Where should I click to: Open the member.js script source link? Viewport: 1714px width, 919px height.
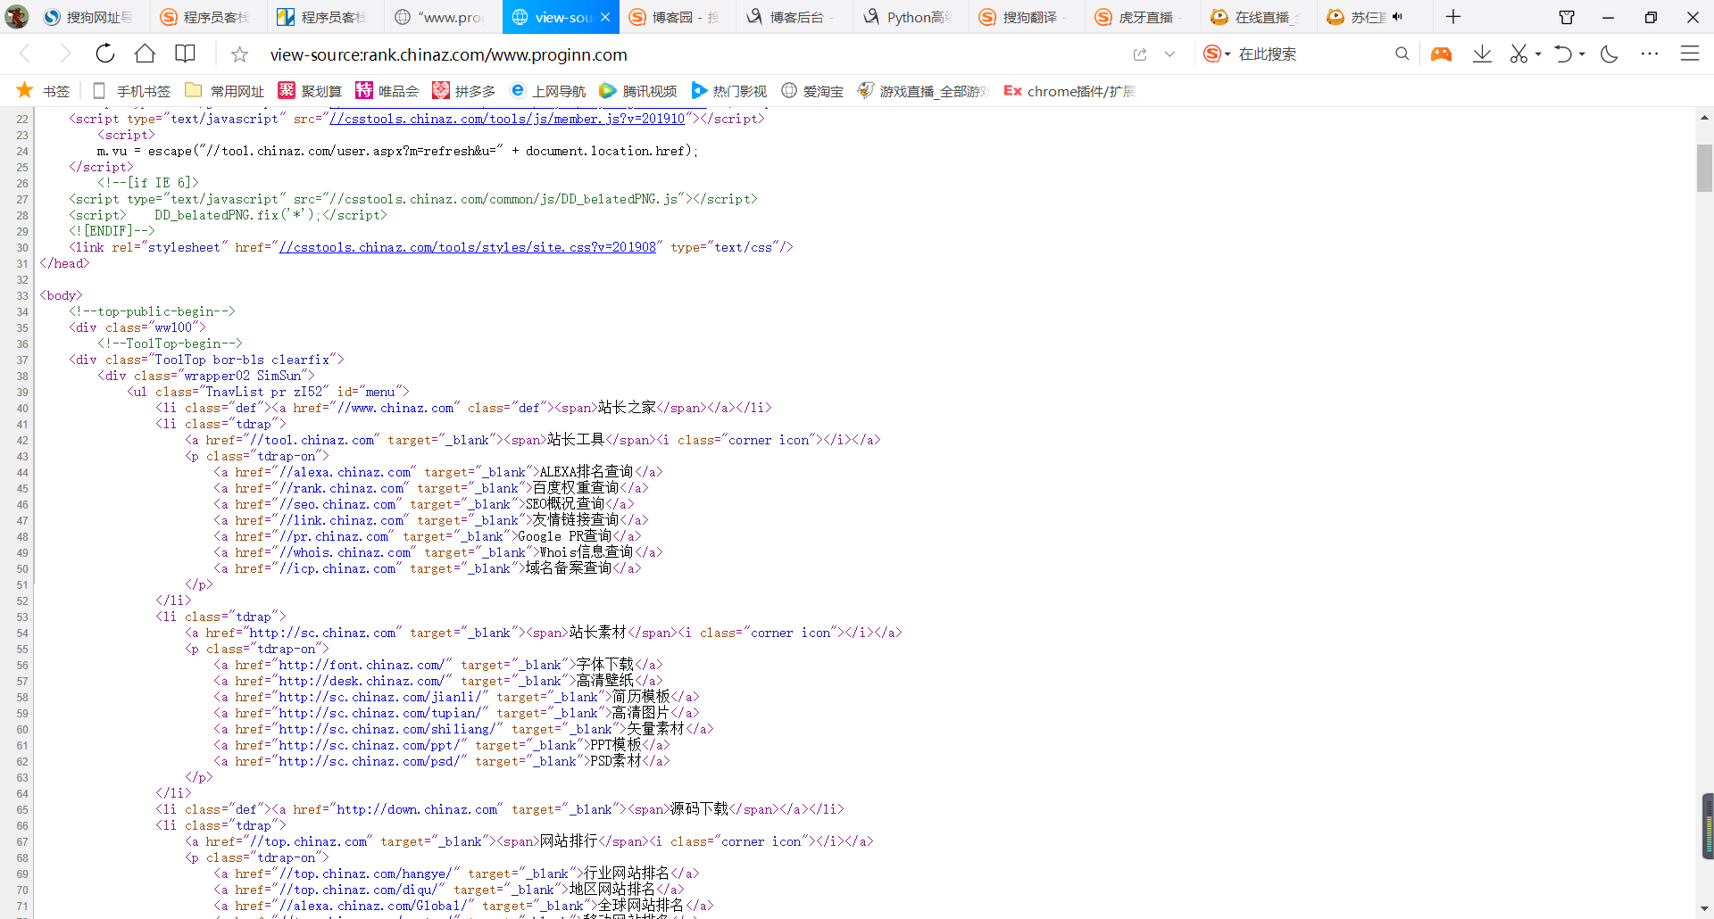507,119
